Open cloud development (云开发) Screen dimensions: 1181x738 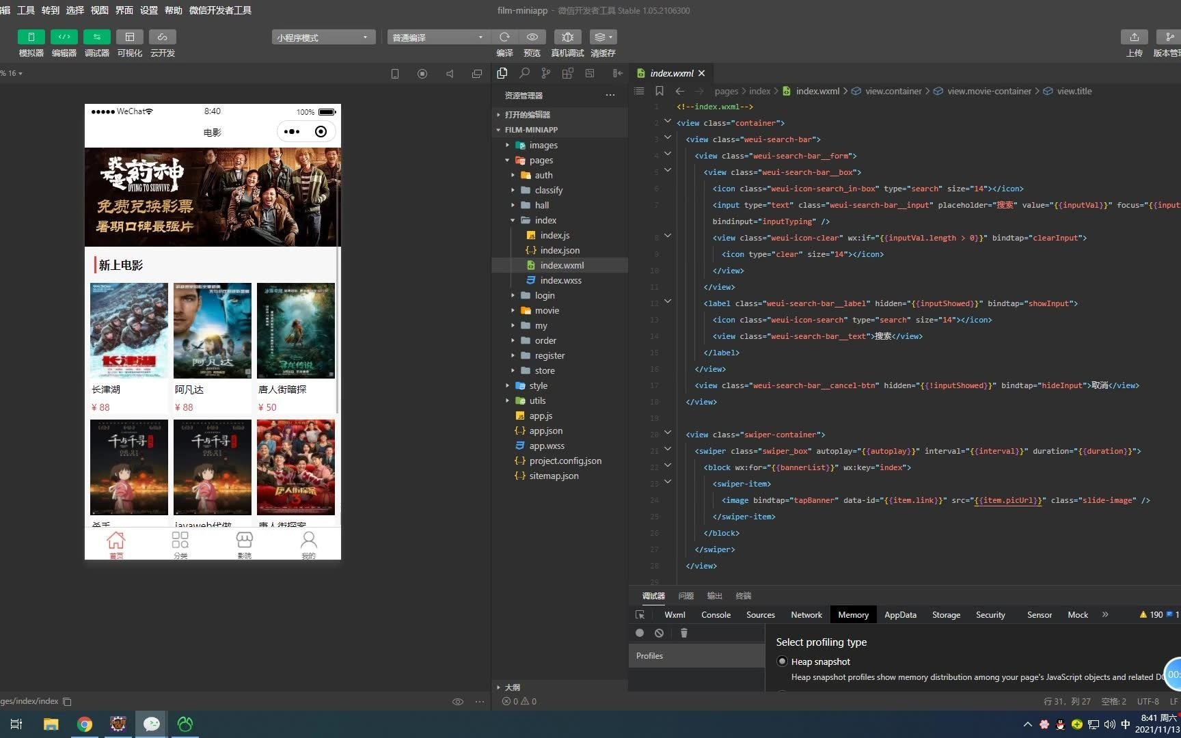(x=162, y=37)
